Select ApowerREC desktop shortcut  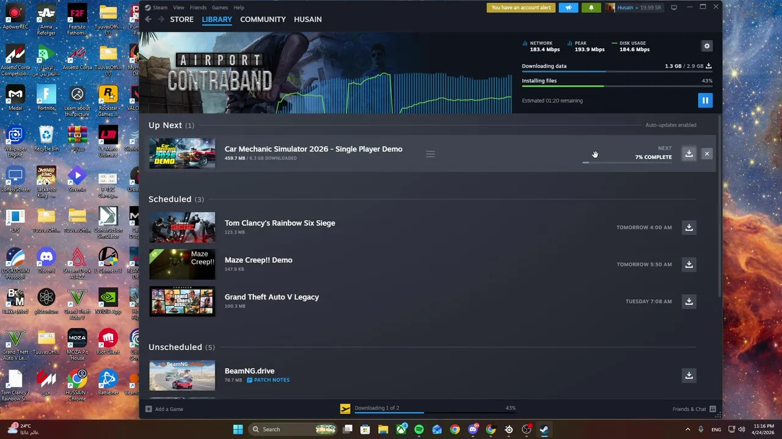[15, 18]
